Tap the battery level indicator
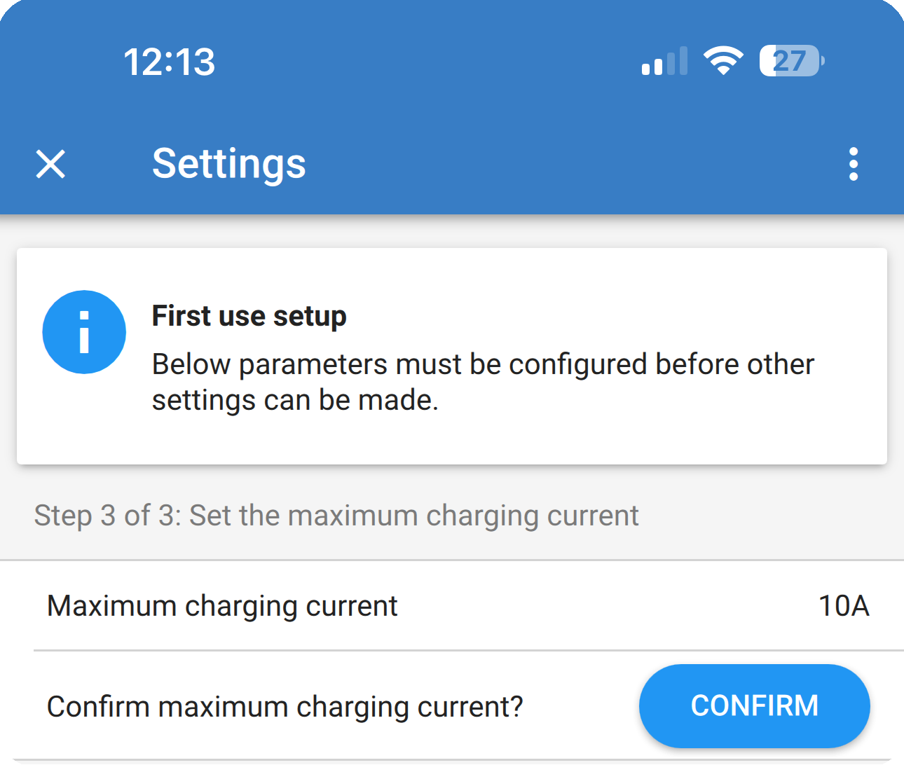Screen dimensions: 904x765 [792, 61]
